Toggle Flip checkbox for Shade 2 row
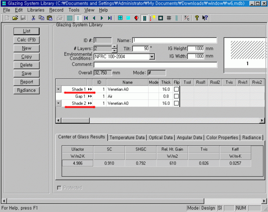 pyautogui.click(x=176, y=103)
